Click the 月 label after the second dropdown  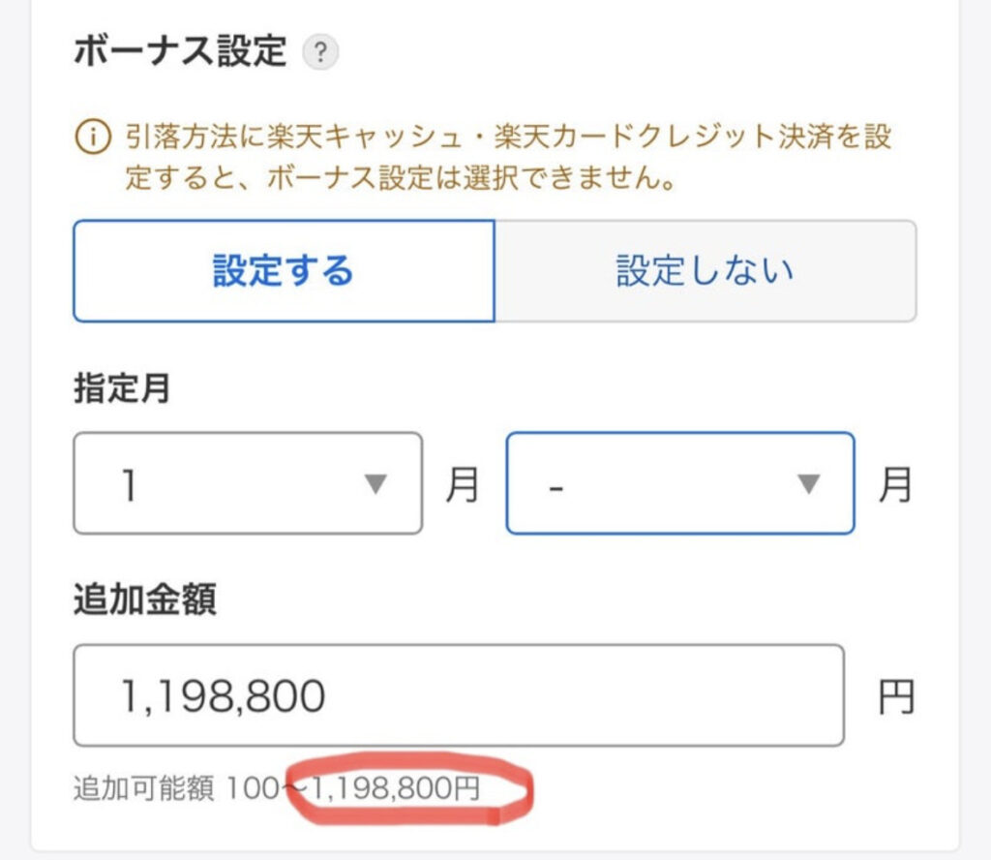click(x=895, y=484)
